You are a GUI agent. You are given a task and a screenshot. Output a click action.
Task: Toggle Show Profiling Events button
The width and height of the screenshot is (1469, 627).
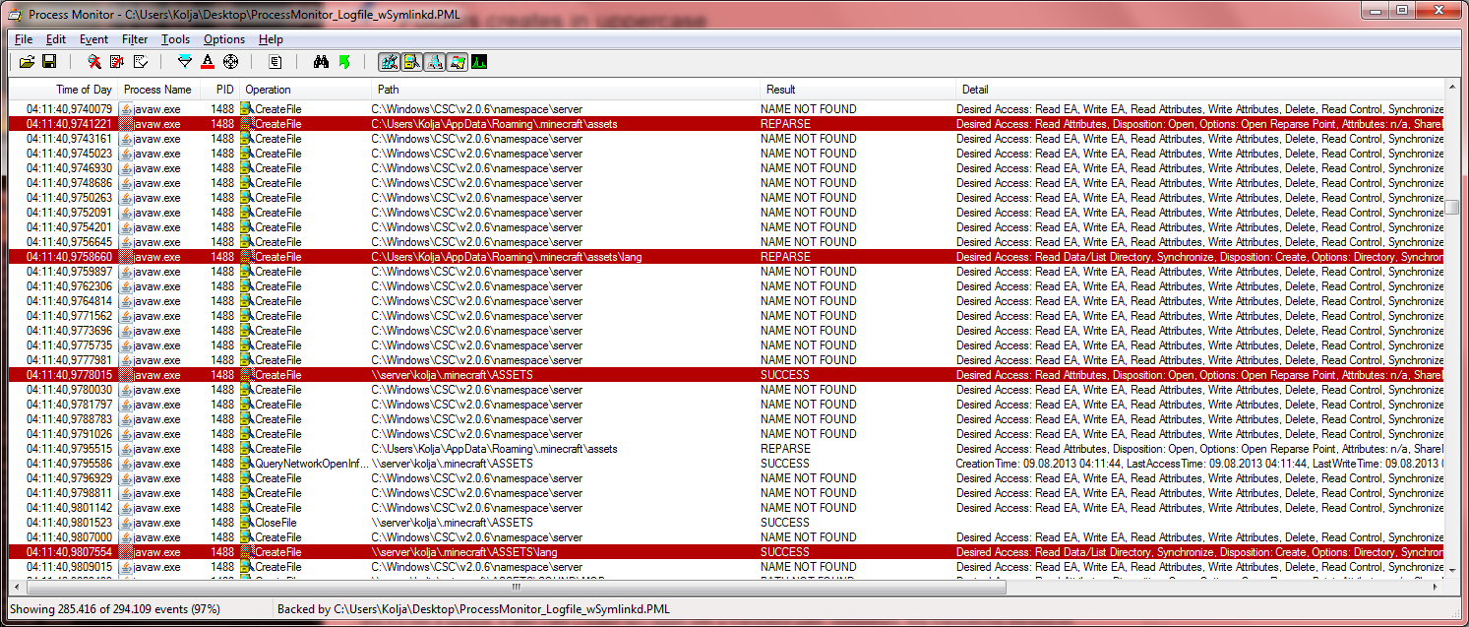tap(479, 62)
